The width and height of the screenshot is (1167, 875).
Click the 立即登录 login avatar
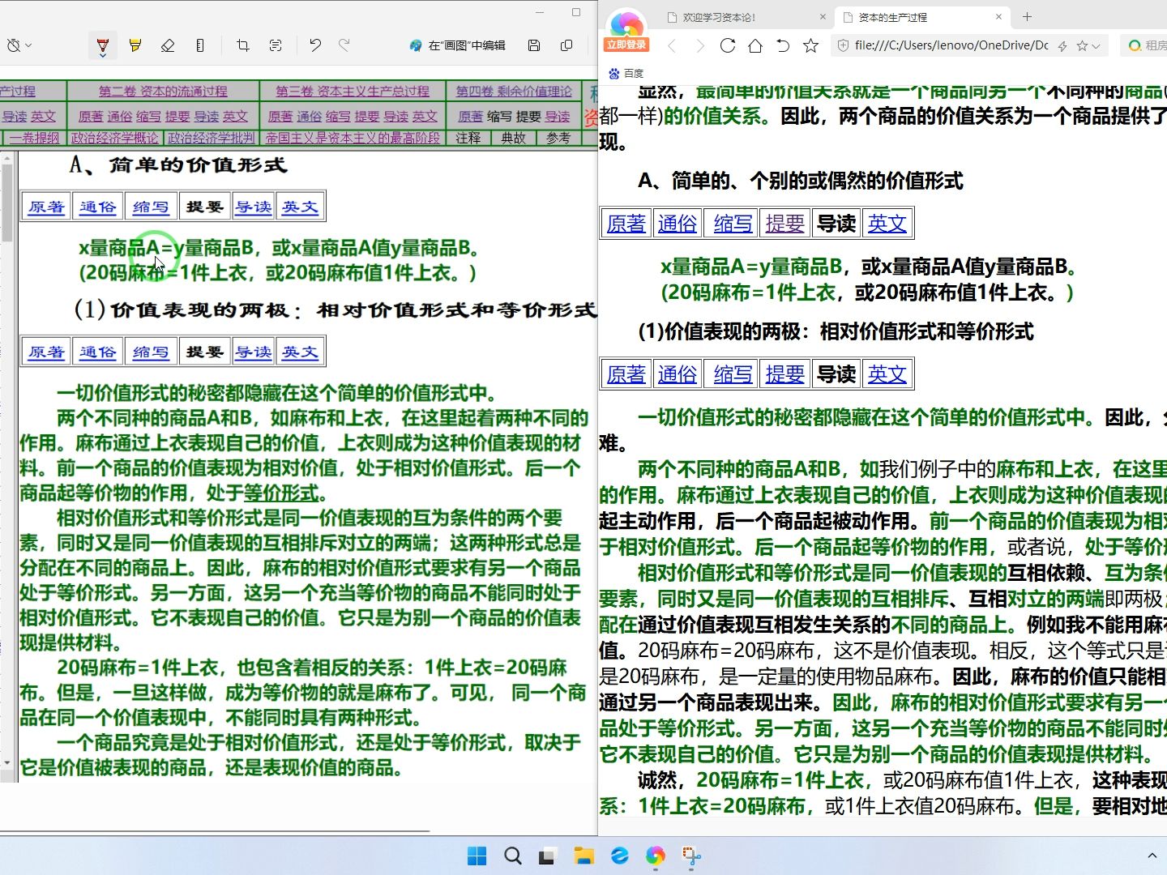pos(626,31)
